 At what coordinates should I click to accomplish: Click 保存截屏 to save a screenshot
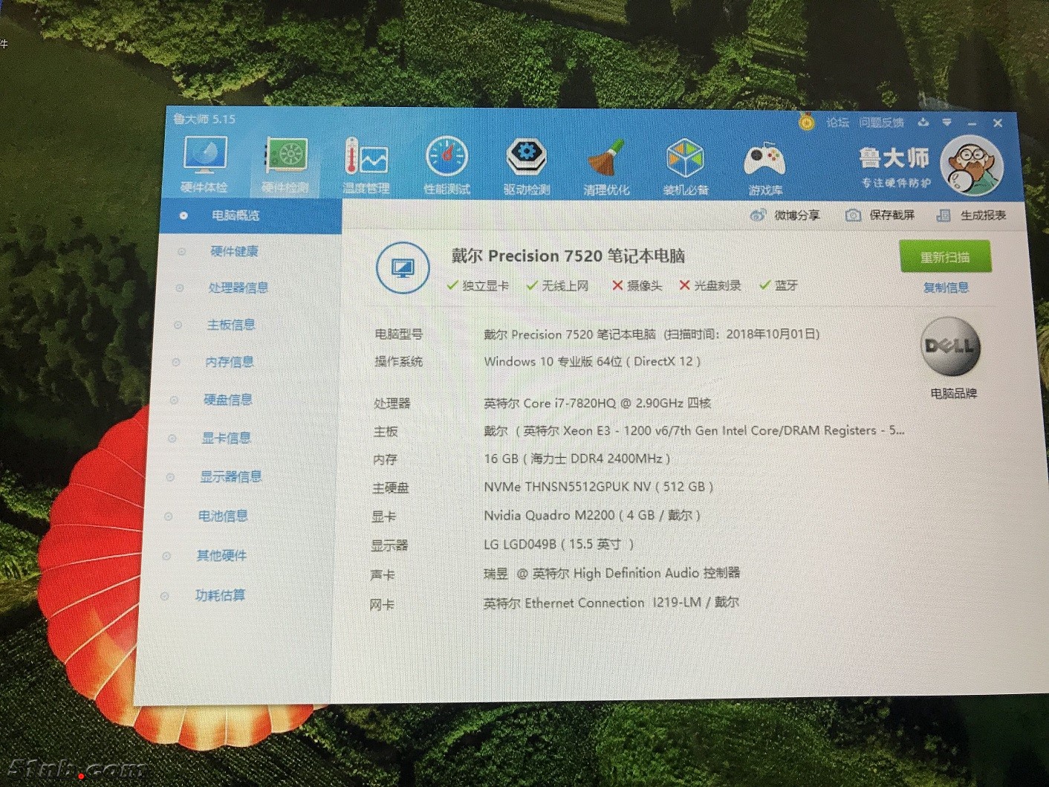(x=880, y=215)
